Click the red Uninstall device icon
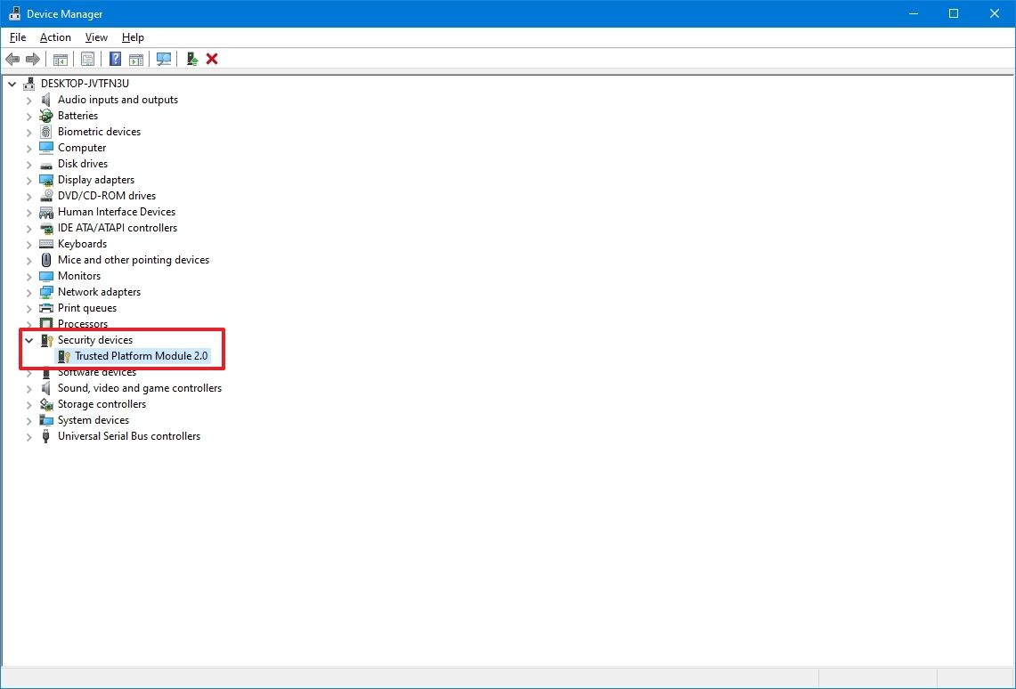Screen dimensions: 1016x689 tap(212, 59)
